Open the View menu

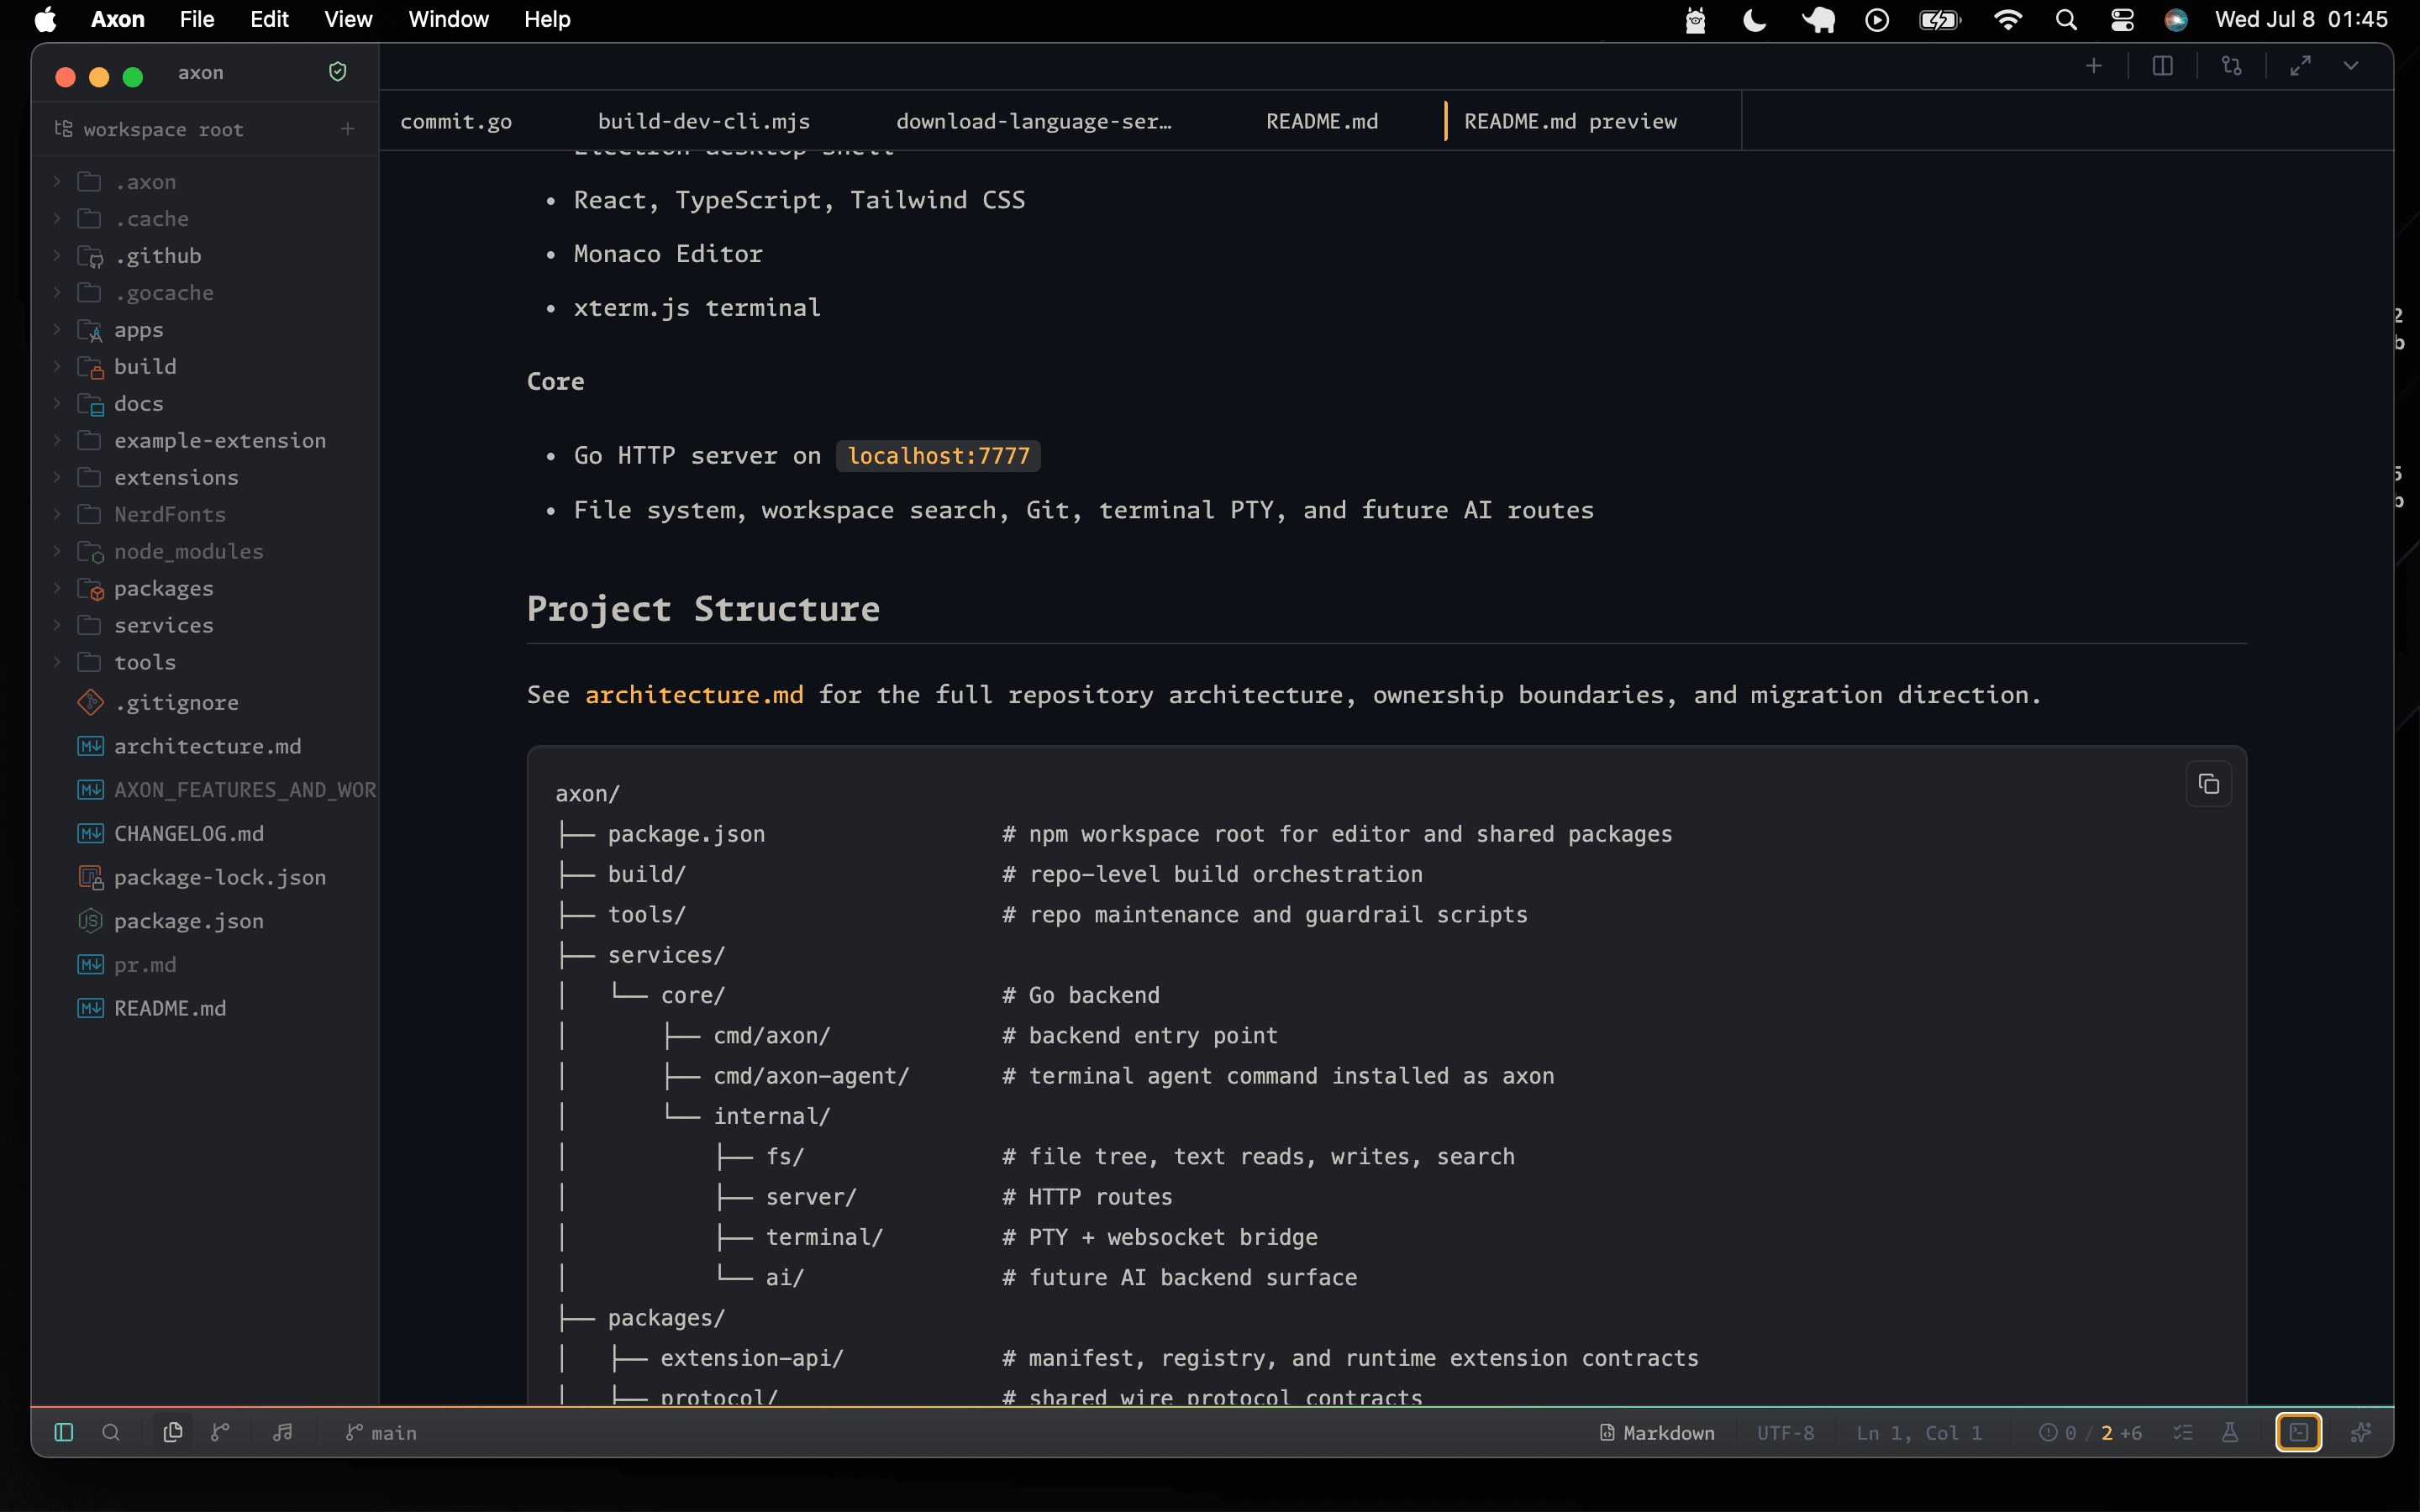pos(348,19)
